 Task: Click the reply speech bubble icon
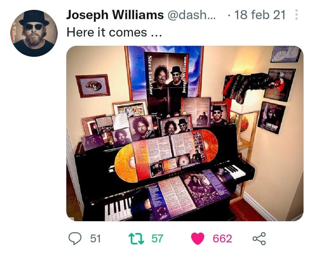(75, 239)
